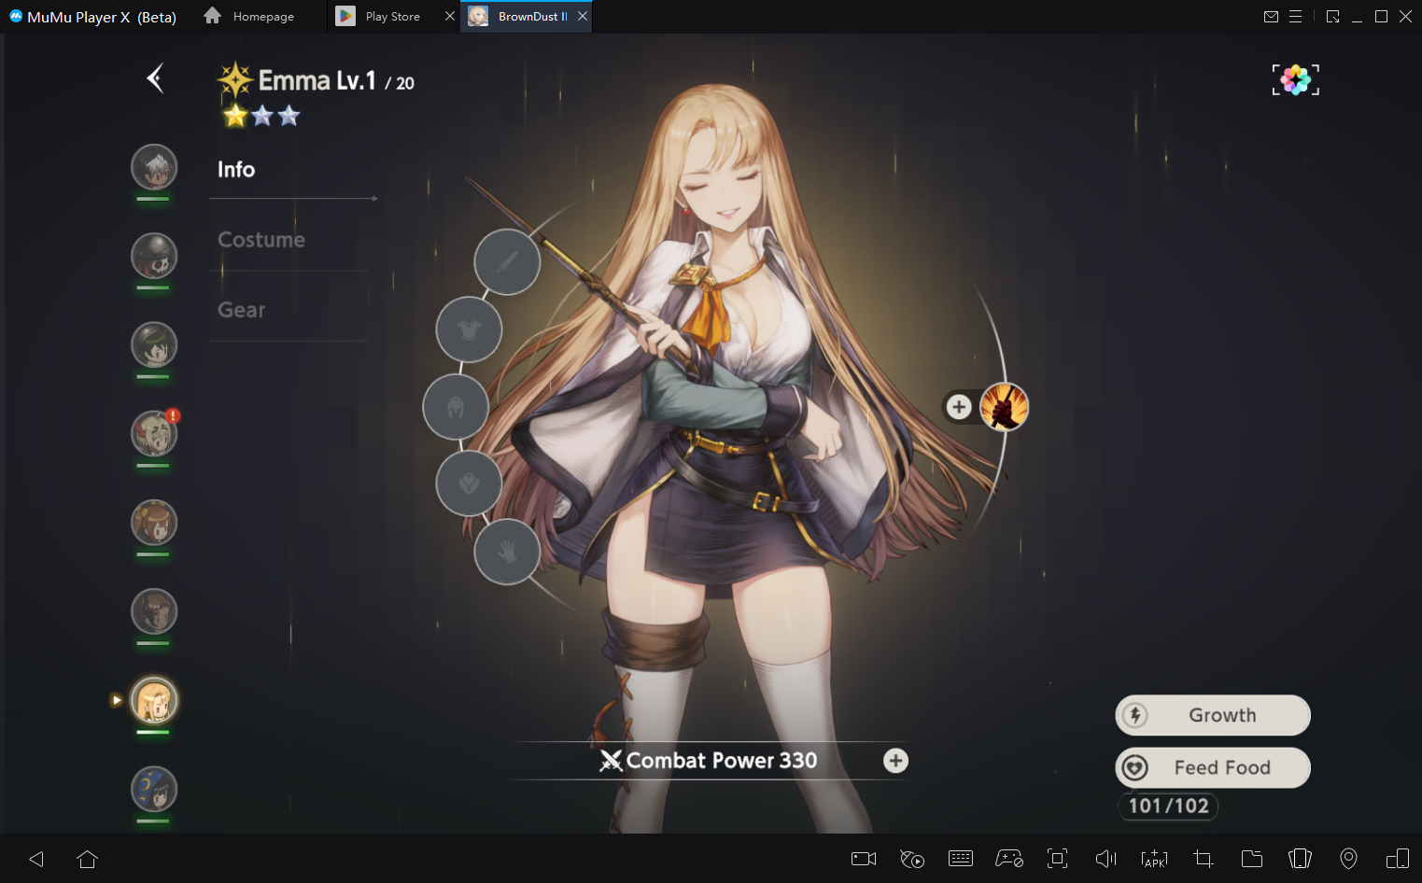
Task: Open the emulator keyboard mapping icon
Action: (x=960, y=859)
